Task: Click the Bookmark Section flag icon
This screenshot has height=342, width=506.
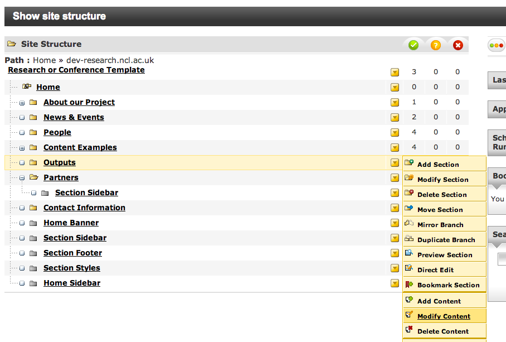Action: point(409,284)
